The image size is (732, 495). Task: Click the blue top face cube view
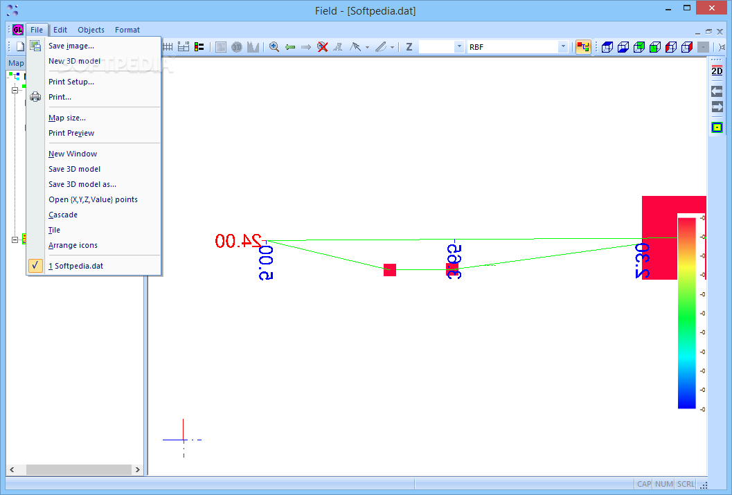[607, 46]
